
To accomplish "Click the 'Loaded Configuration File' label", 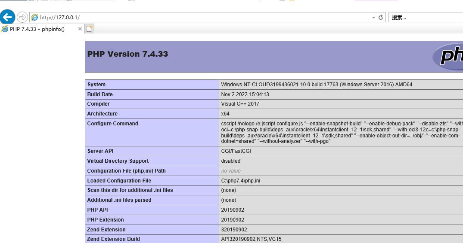I will point(119,181).
